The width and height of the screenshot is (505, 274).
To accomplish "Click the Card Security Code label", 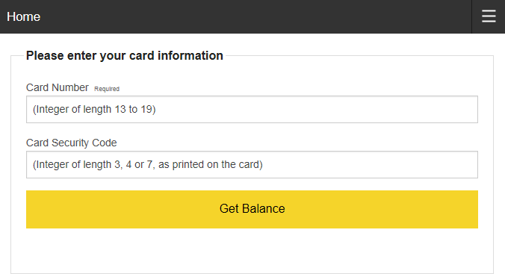I will (x=71, y=143).
